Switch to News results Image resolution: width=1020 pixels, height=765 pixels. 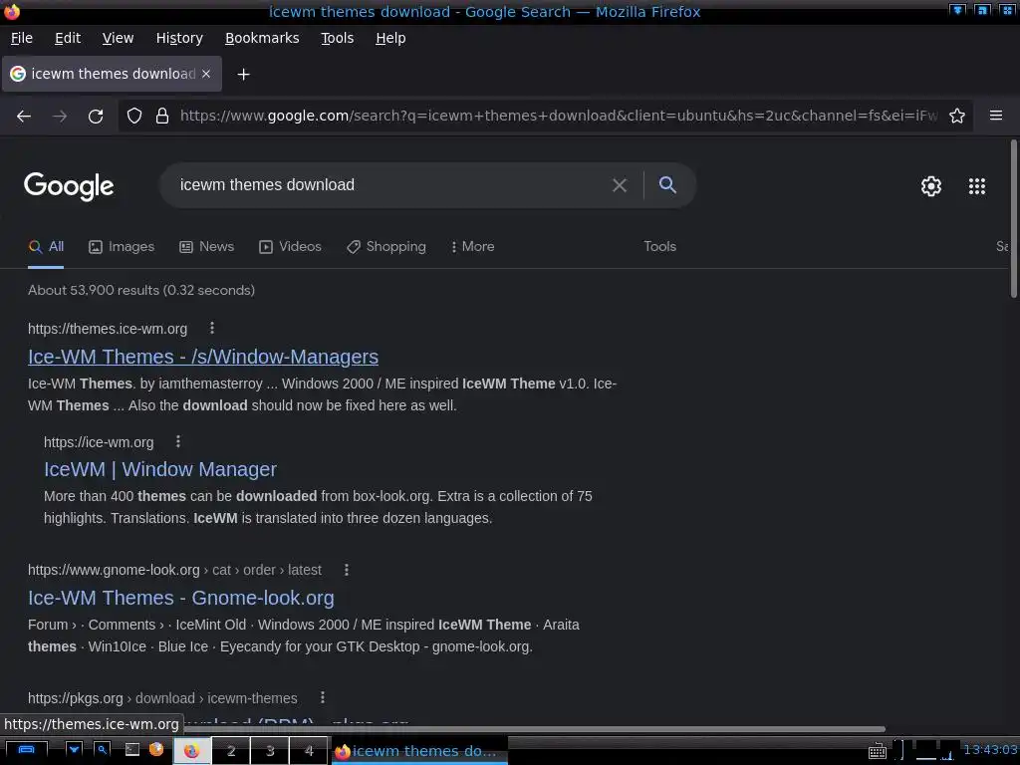point(207,247)
